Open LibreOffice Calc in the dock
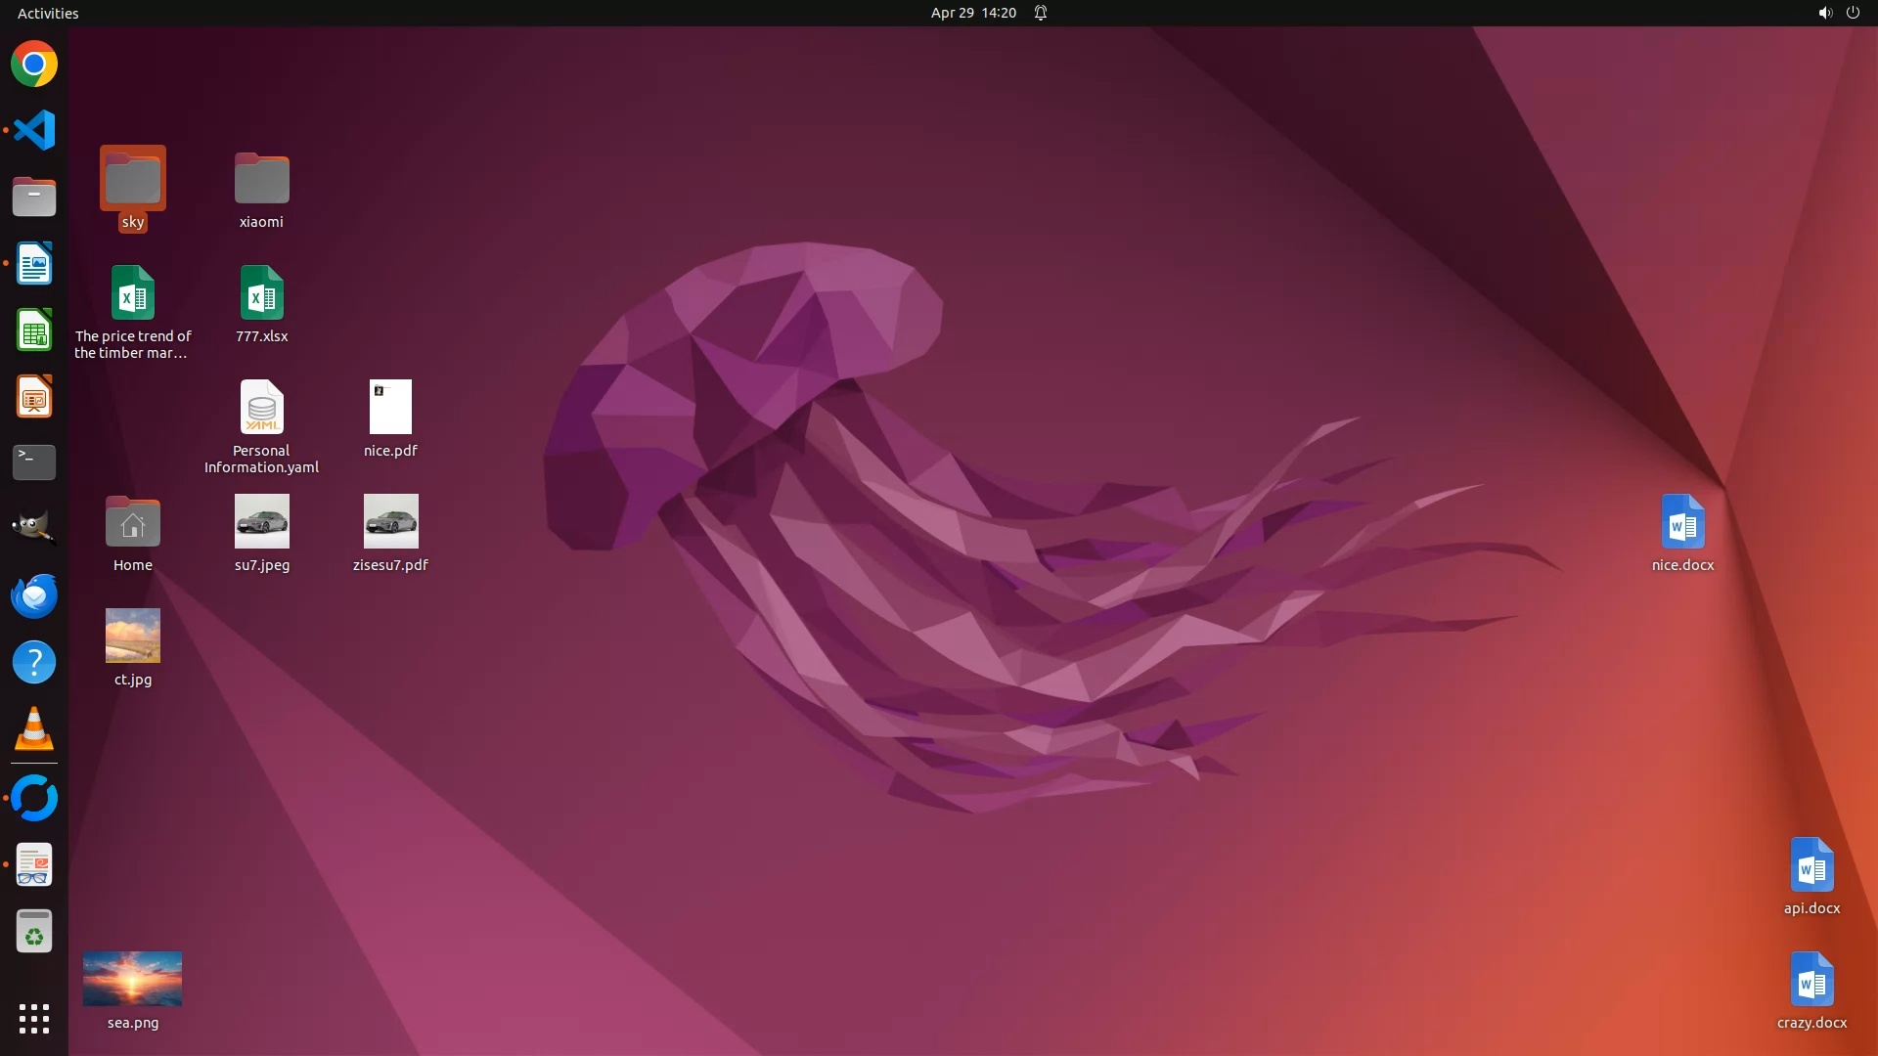The image size is (1878, 1056). pos(34,330)
